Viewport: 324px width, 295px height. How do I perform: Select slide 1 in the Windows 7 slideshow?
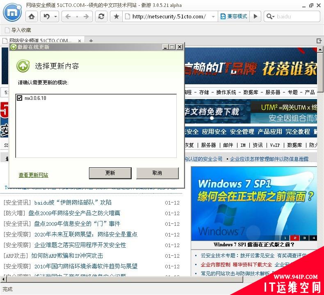point(285,238)
